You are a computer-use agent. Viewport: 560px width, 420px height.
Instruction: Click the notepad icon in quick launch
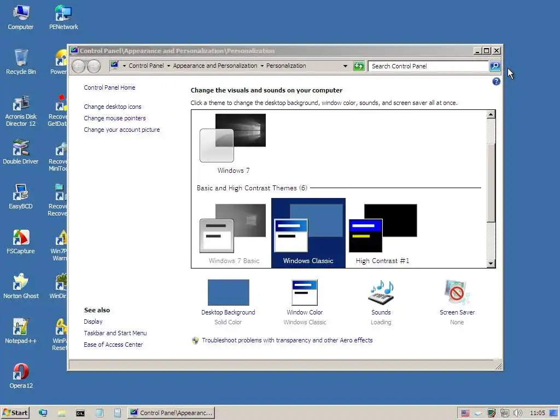[100, 413]
